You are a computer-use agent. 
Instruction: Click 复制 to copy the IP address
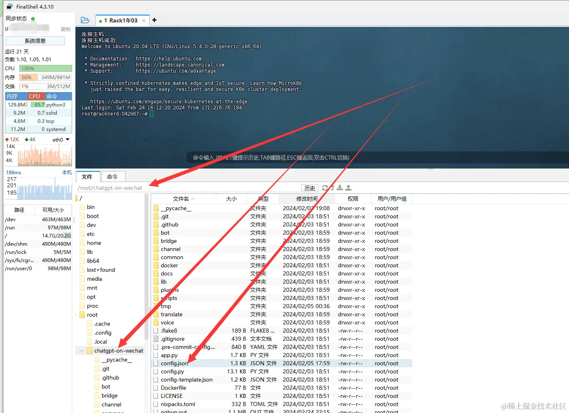pyautogui.click(x=65, y=29)
